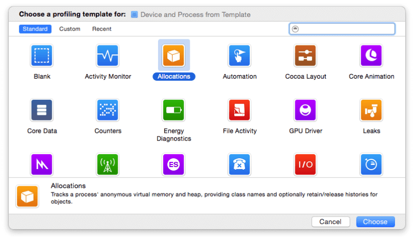Pick the purple ES template icon
The height and width of the screenshot is (240, 414).
174,164
